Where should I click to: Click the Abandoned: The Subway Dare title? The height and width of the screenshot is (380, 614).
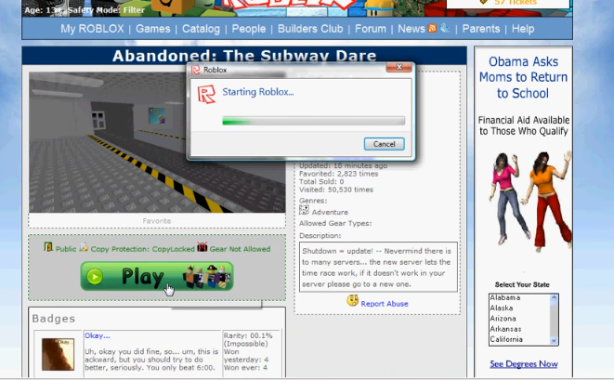(x=244, y=56)
